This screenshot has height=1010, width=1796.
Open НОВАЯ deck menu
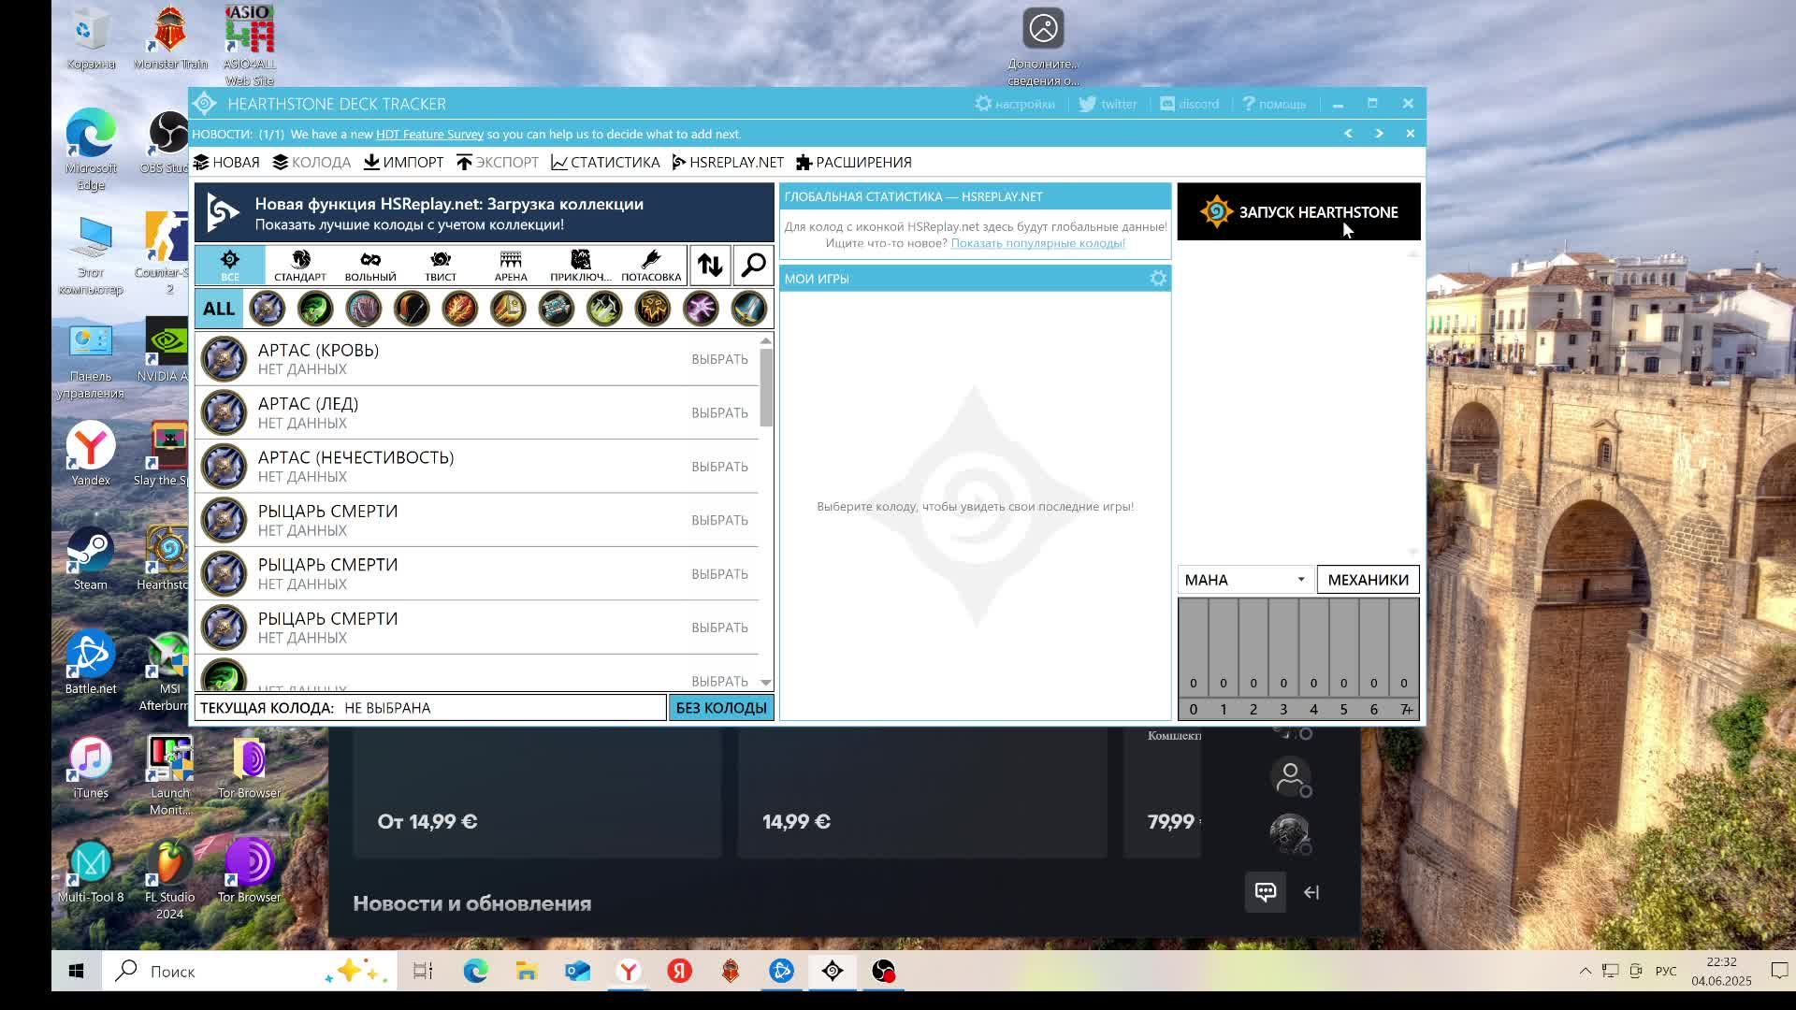226,163
